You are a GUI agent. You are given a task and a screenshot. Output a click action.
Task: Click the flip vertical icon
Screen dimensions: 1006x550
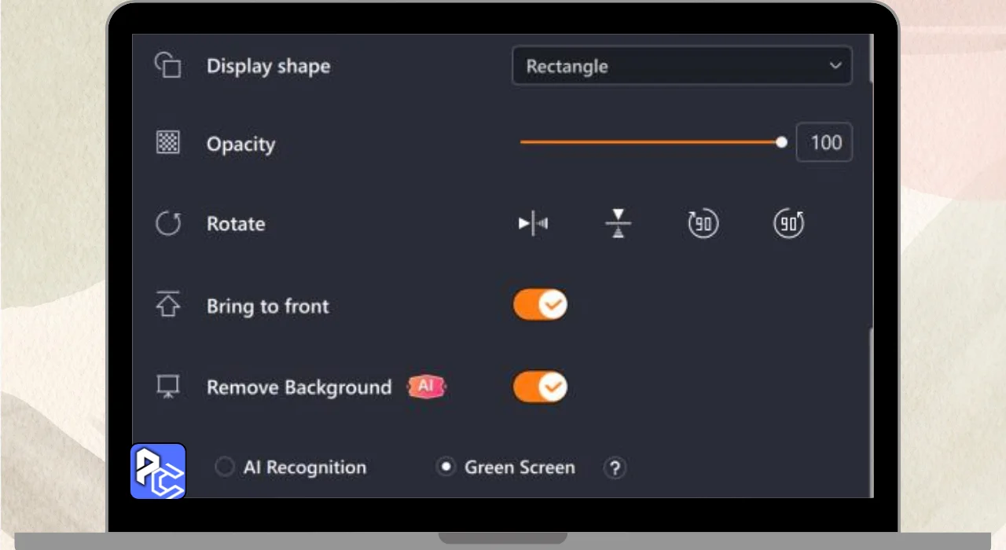[619, 224]
